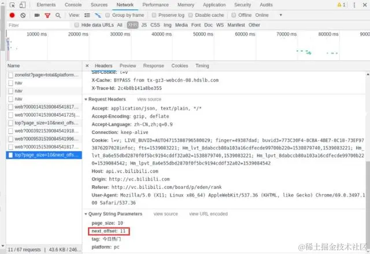Click the capture screenshots camera icon
This screenshot has width=370, height=254.
tap(37, 16)
